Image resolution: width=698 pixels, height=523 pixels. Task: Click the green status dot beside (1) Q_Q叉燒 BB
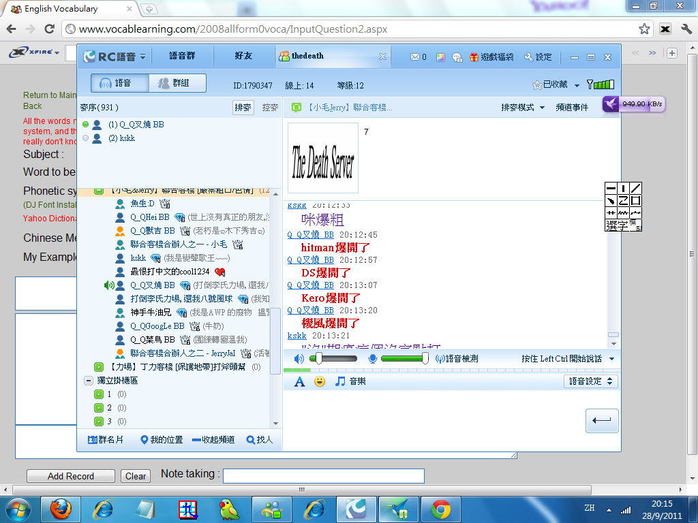pos(85,125)
